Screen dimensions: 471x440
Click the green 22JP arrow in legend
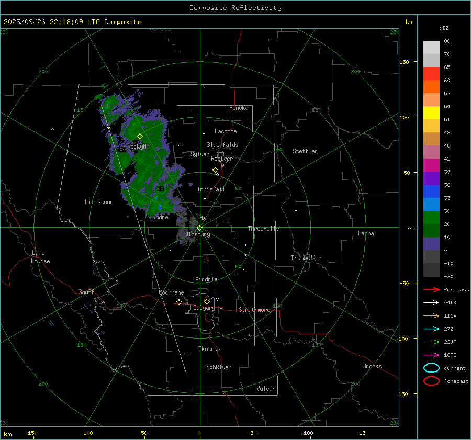431,342
